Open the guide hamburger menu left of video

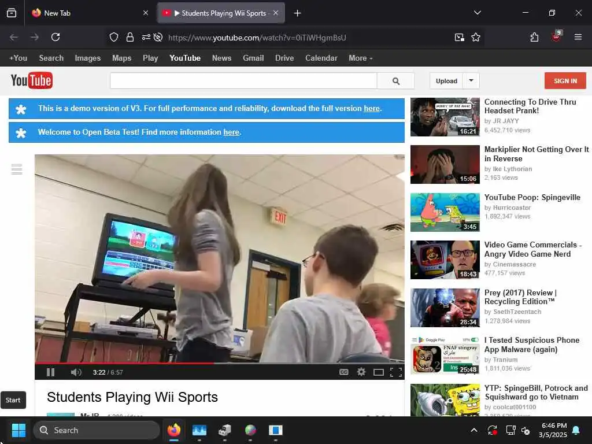pyautogui.click(x=17, y=169)
